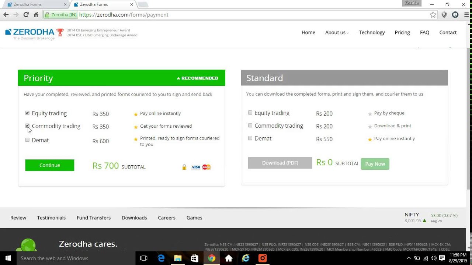Viewport: 472px width, 265px height.
Task: Open a new browser tab
Action: click(143, 4)
